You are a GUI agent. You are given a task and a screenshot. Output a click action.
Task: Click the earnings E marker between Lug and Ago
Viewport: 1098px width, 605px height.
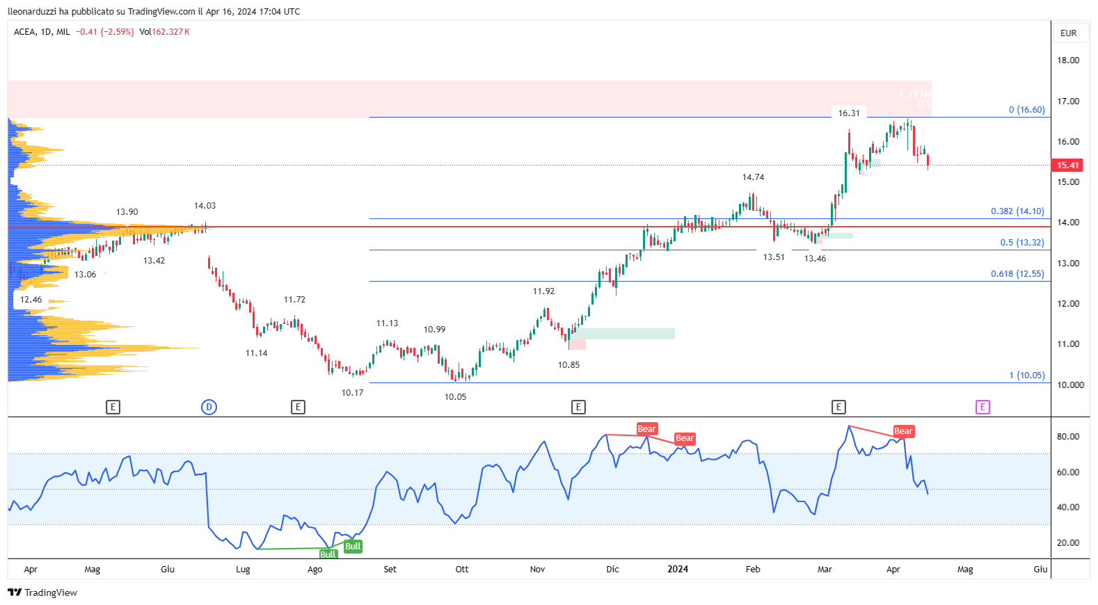pyautogui.click(x=298, y=407)
